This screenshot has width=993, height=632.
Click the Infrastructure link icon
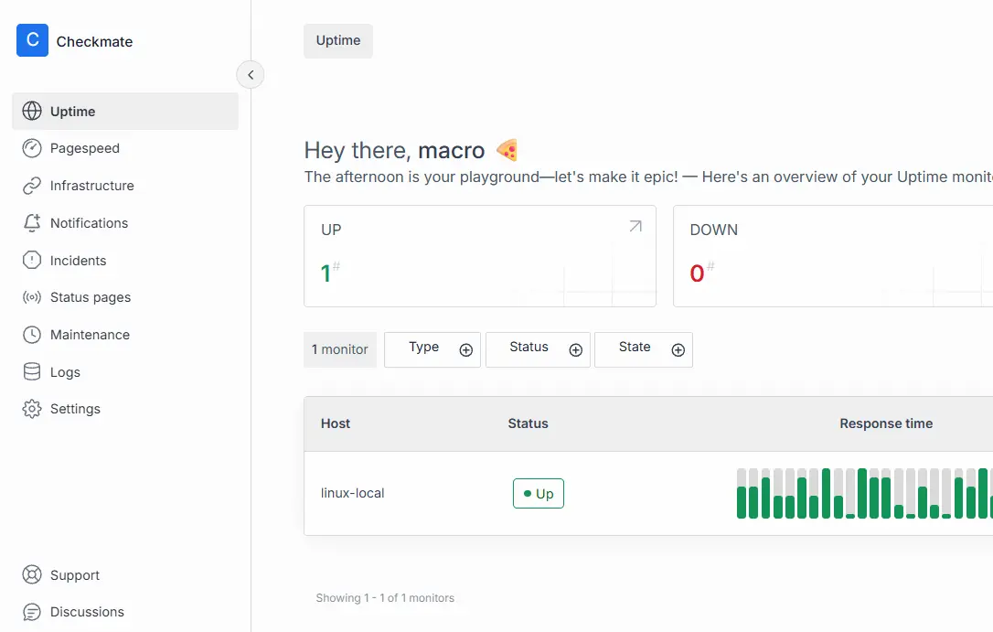click(x=32, y=186)
